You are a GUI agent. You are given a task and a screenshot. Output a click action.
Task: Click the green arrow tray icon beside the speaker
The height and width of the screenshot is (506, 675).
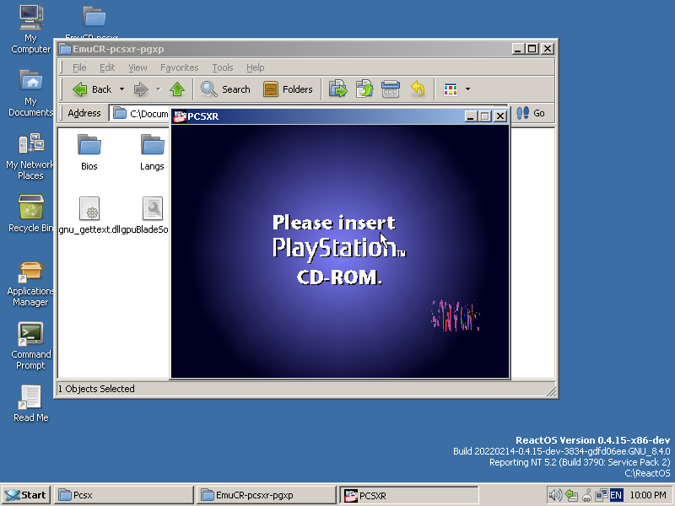[x=571, y=496]
